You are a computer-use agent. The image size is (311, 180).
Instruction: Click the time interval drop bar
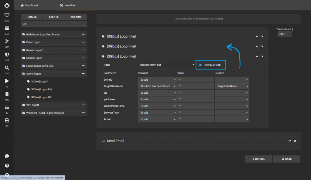[199, 19]
